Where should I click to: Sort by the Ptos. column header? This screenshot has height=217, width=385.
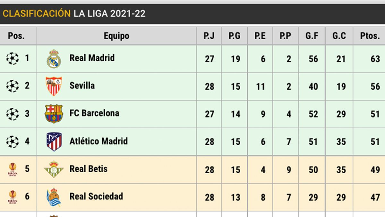(x=370, y=36)
